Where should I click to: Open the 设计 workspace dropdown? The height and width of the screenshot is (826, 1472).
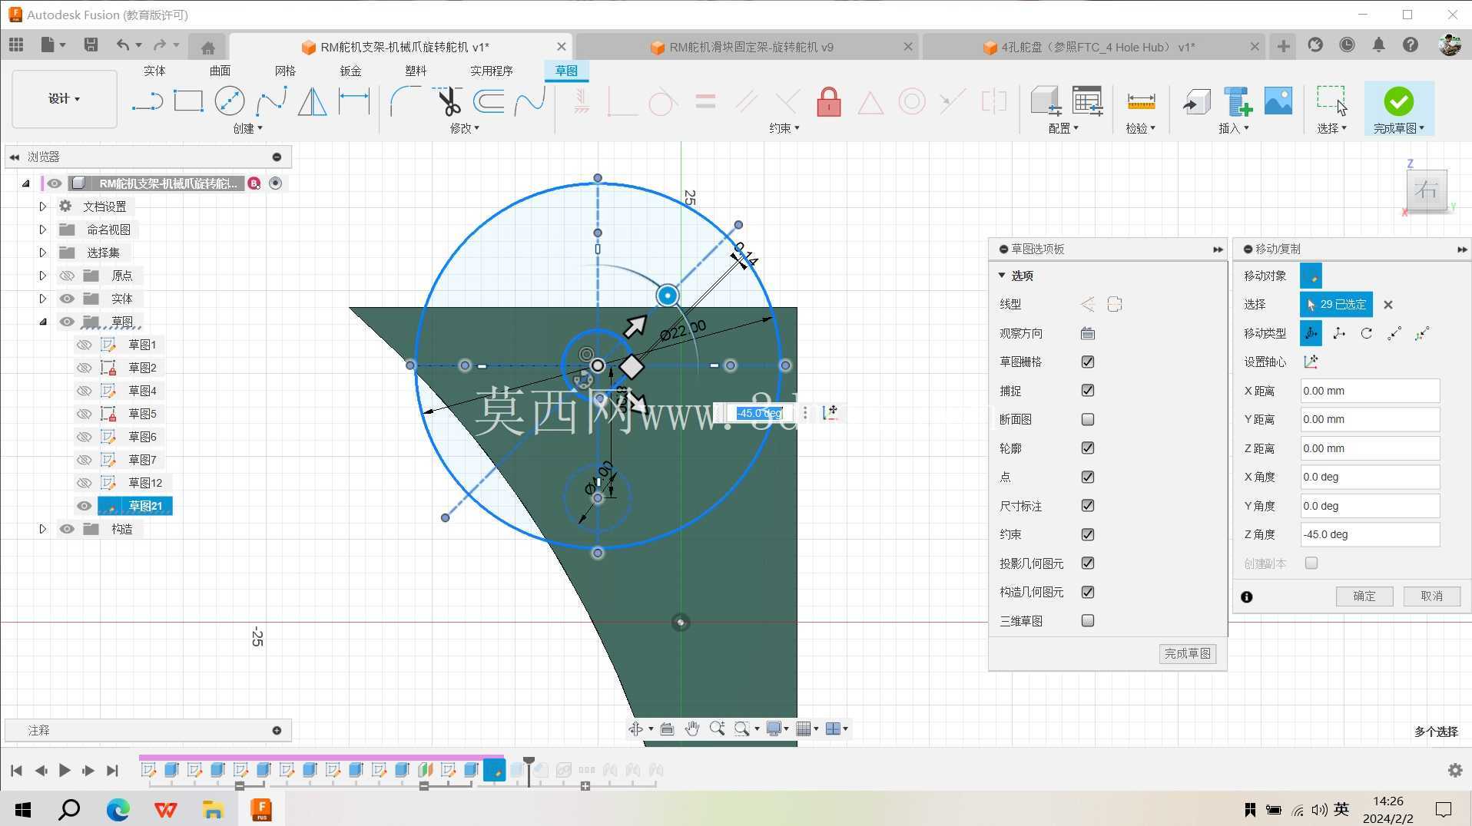pyautogui.click(x=65, y=98)
